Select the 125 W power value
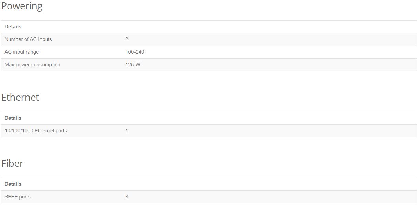This screenshot has height=205, width=418. pyautogui.click(x=133, y=65)
